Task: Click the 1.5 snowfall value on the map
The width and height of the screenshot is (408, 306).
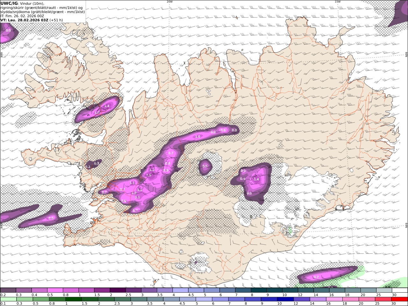Action: coord(149,175)
